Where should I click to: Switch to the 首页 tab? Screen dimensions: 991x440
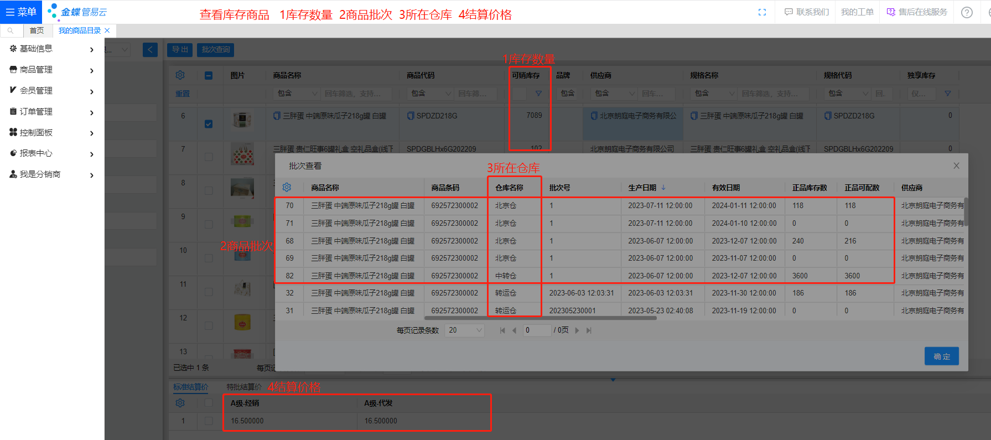[37, 30]
